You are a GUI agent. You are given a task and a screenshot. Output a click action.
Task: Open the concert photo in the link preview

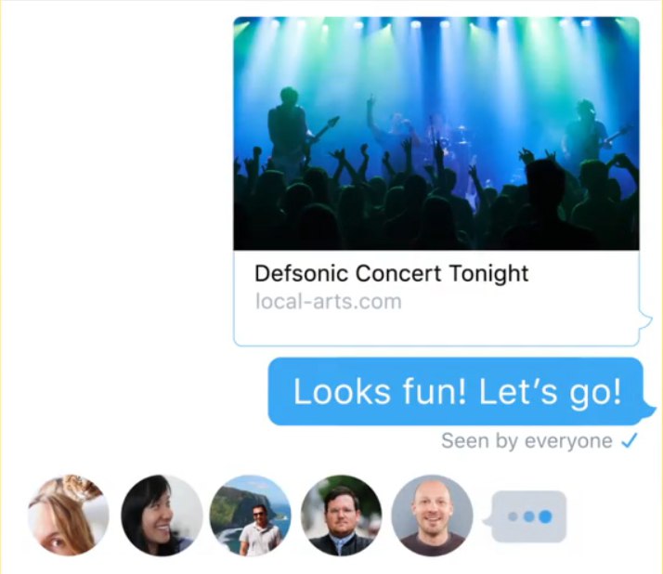pyautogui.click(x=436, y=133)
